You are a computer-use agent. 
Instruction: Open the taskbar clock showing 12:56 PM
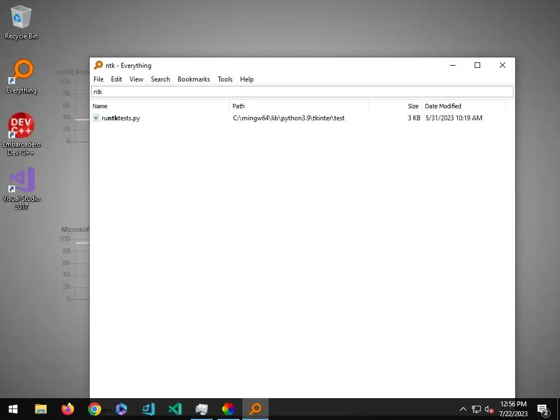coord(513,409)
